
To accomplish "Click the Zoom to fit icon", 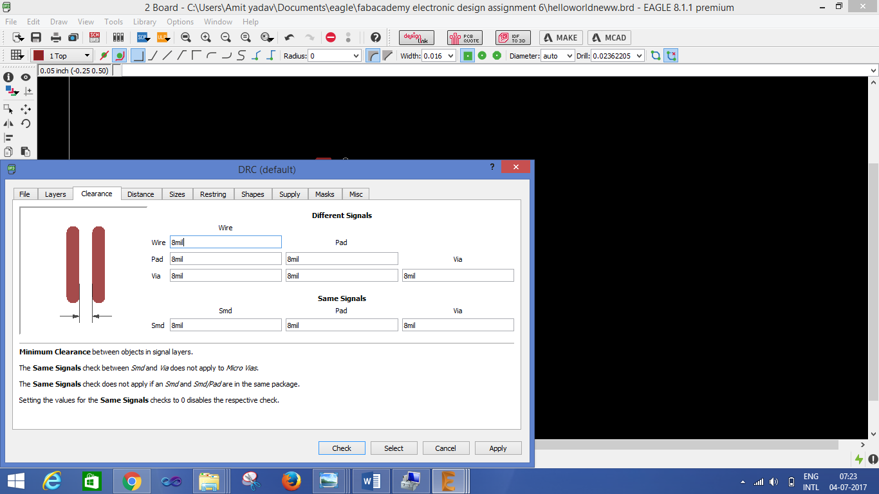I will (186, 37).
